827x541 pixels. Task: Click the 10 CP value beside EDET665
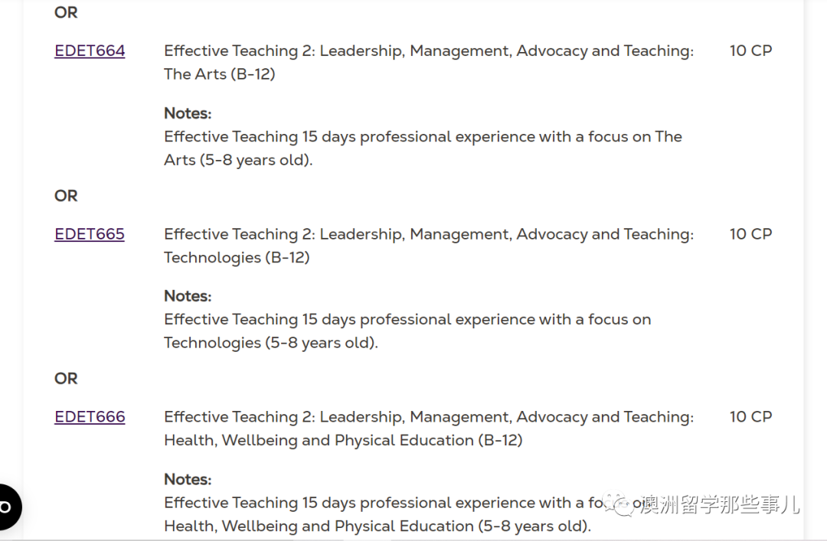(x=750, y=233)
